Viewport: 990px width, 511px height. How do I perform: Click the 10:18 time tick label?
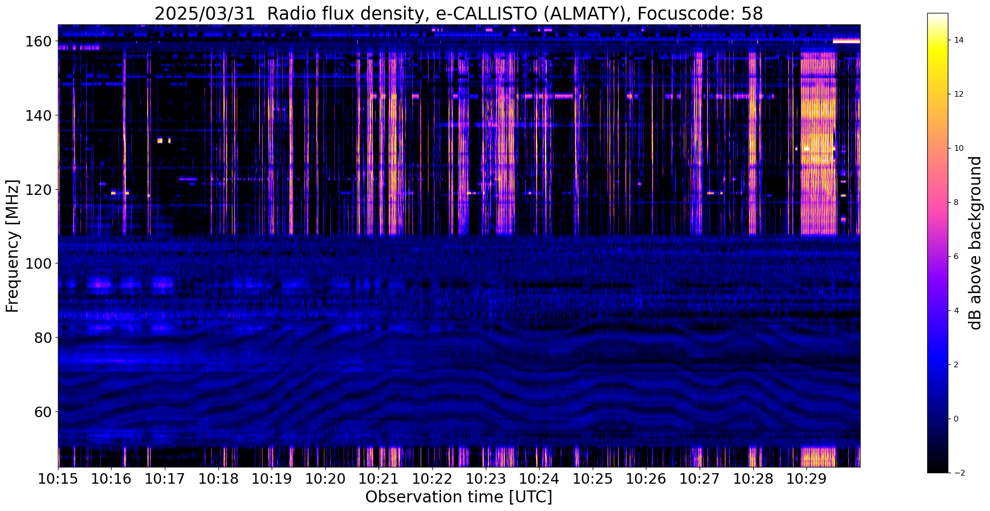coord(219,478)
